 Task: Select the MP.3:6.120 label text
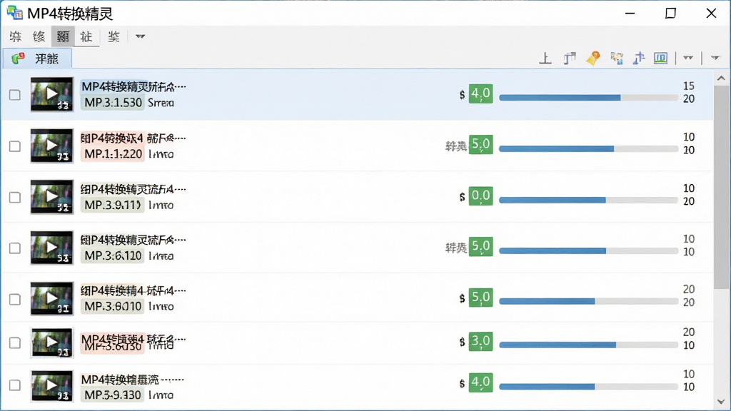tap(113, 256)
